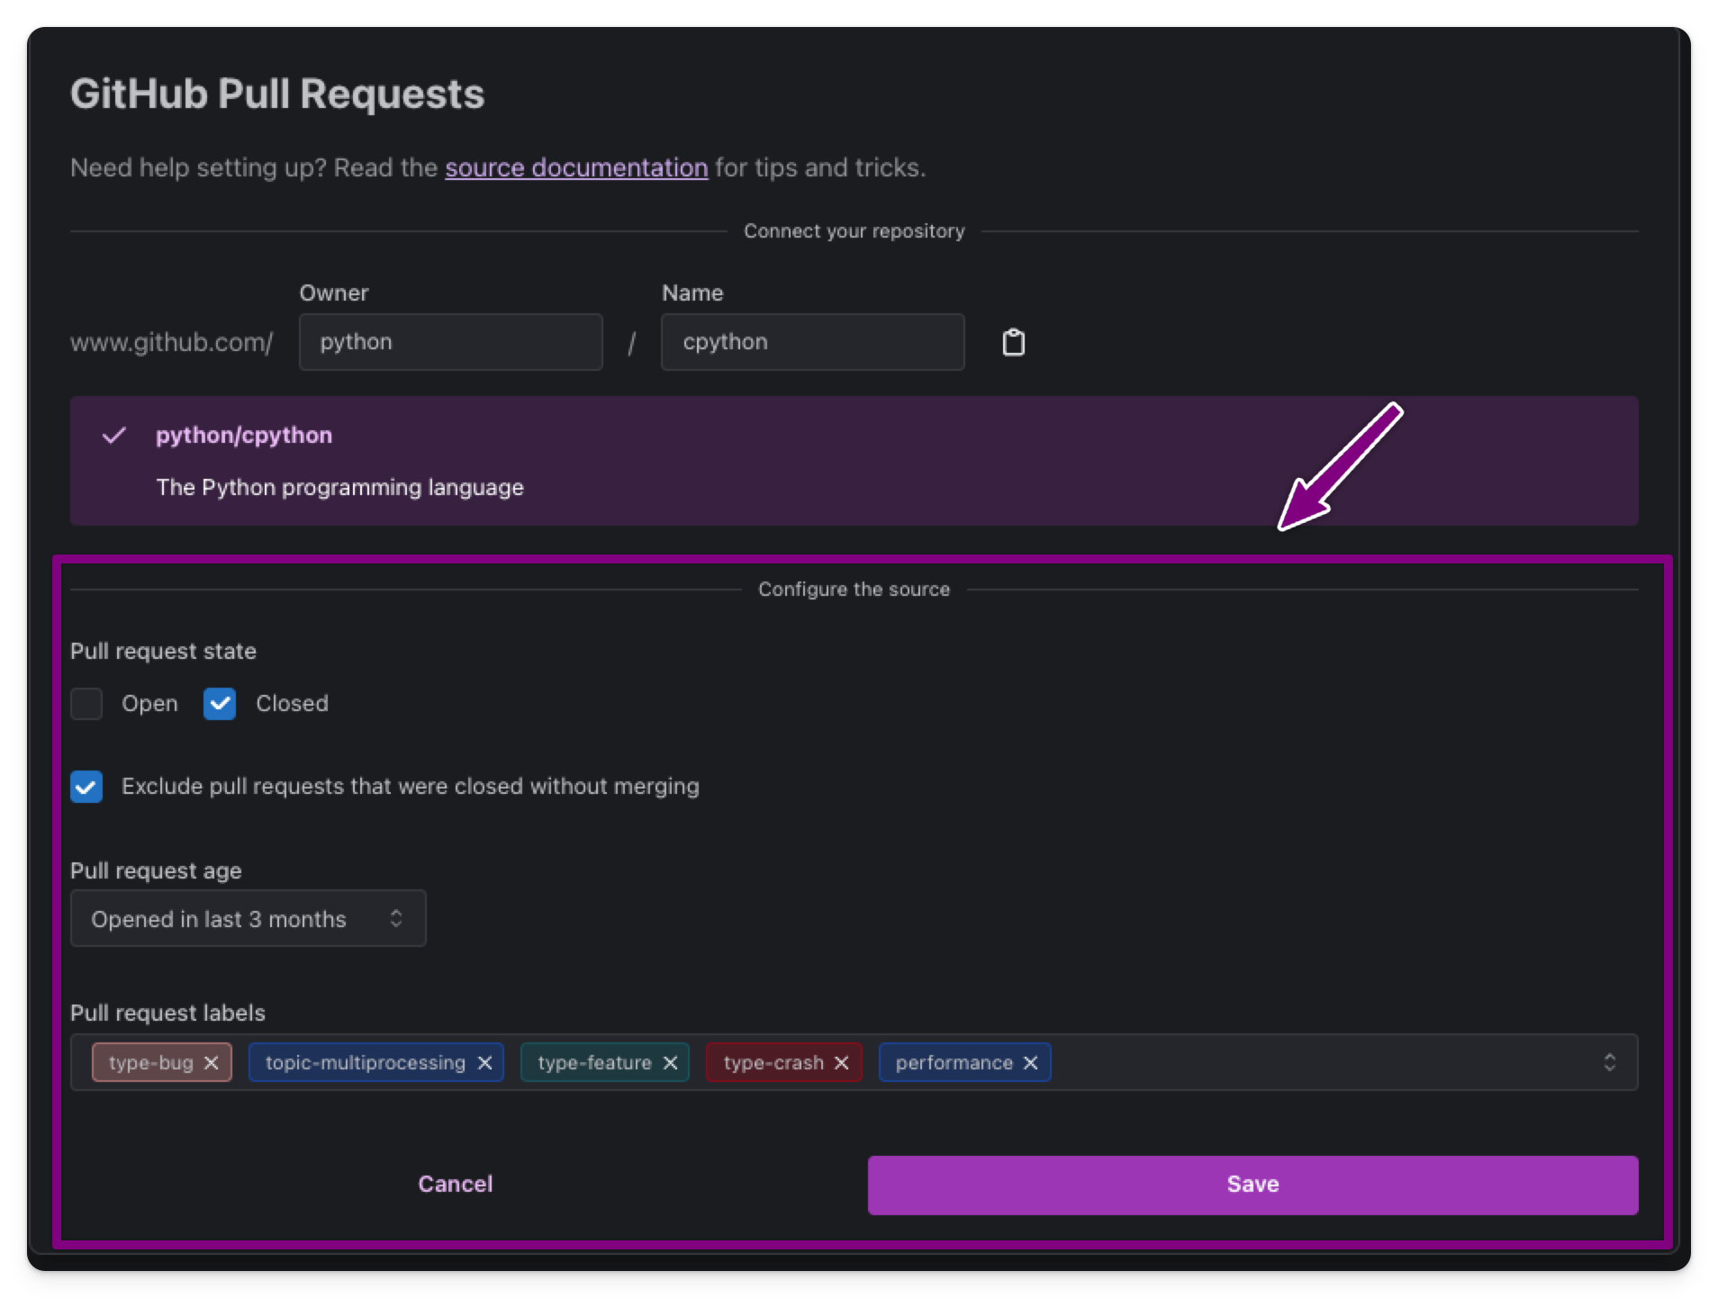Select the python/cpython repository result

(854, 461)
